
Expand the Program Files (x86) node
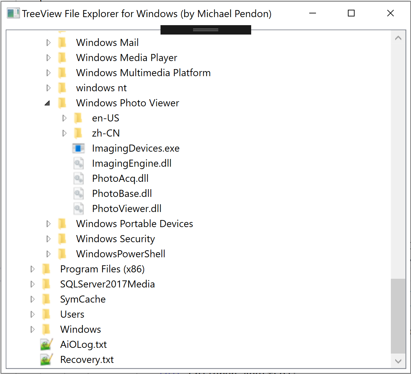[32, 269]
